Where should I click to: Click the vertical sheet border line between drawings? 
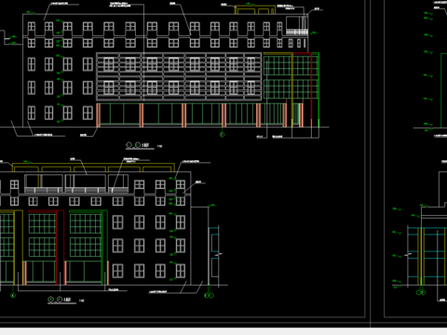pyautogui.click(x=371, y=164)
